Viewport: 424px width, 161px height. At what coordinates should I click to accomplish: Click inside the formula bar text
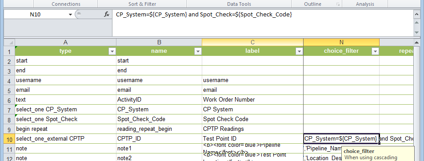pyautogui.click(x=204, y=15)
